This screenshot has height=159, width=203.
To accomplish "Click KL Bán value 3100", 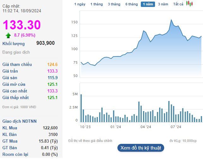I will pos(53,134).
